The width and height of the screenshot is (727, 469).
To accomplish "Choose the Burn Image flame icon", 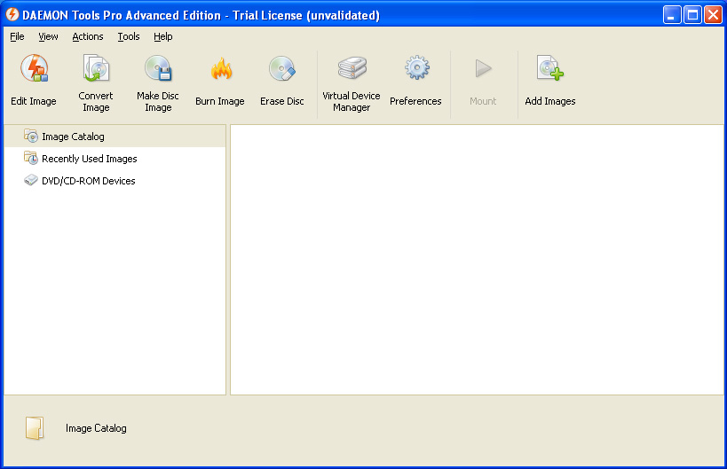I will [221, 69].
